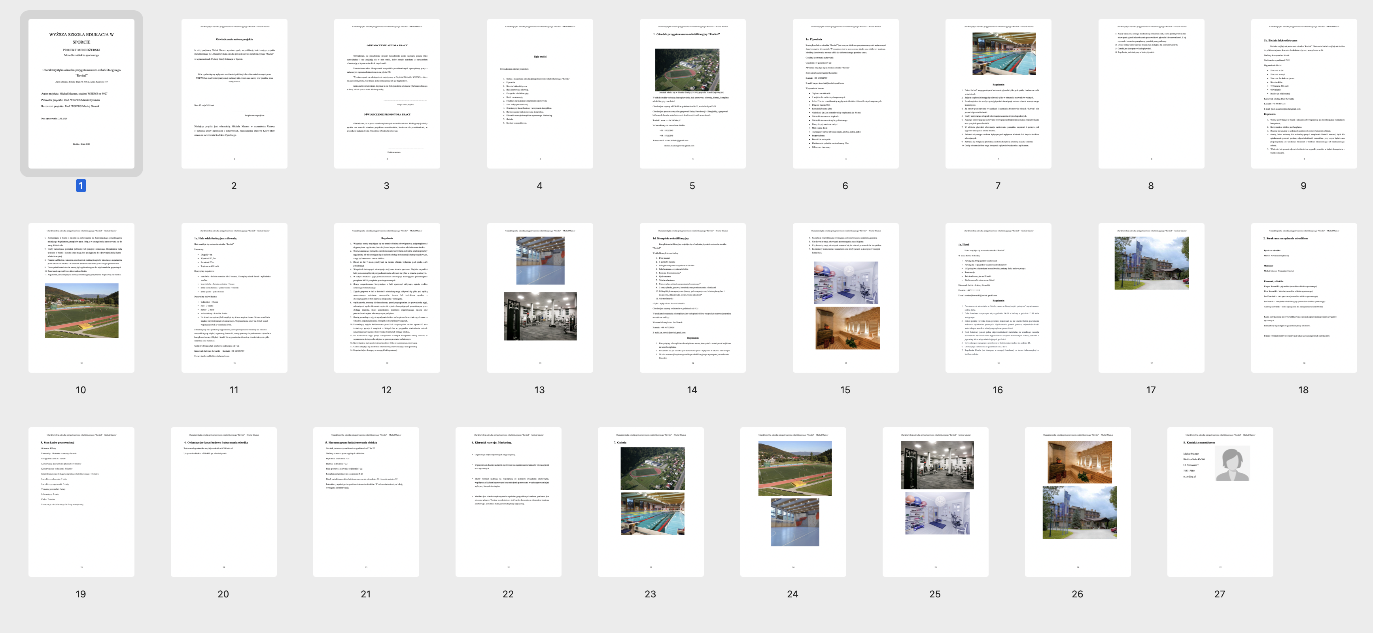Select page 17 showing the hotel building
1373x633 pixels.
[x=1151, y=298]
